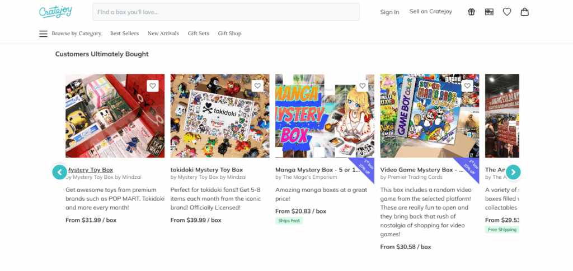Screen dimensions: 573x271
Task: Favorite the tokidoki Mystery Toy Box heart
Action: tap(257, 86)
